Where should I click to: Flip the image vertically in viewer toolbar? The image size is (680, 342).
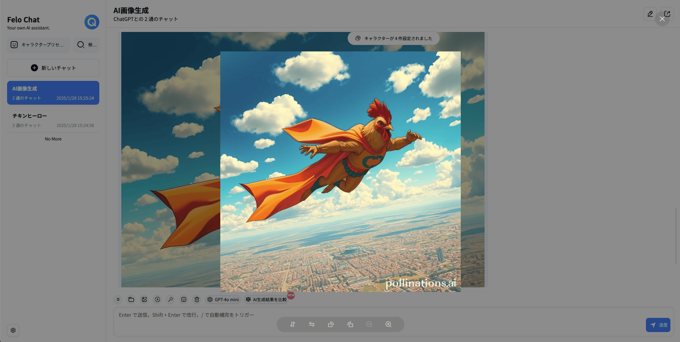coord(293,324)
